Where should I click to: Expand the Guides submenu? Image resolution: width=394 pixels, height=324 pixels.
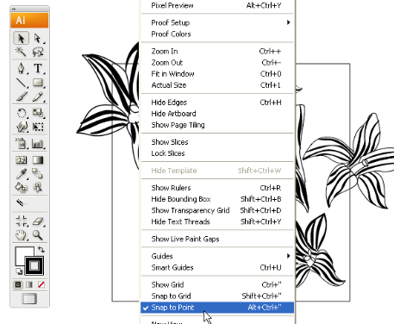coord(217,256)
